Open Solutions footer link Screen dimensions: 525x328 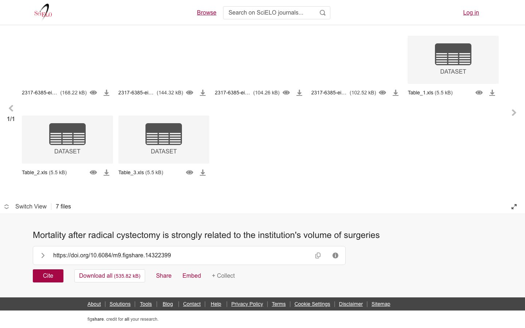[120, 304]
